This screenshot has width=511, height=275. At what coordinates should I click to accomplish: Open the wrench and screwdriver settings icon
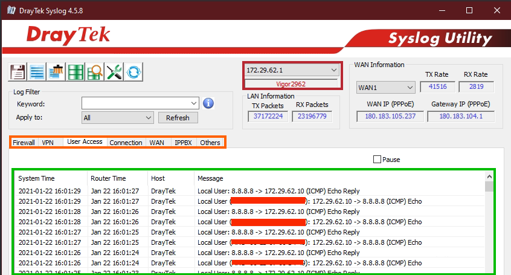tap(114, 71)
